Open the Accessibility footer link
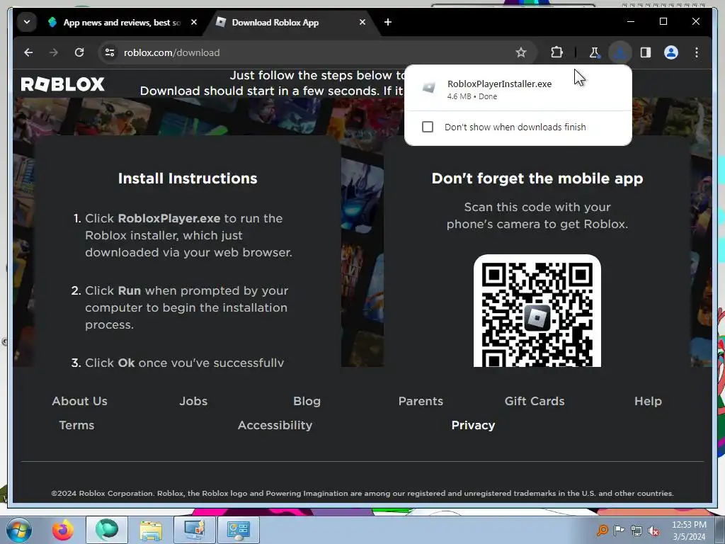 pyautogui.click(x=275, y=425)
